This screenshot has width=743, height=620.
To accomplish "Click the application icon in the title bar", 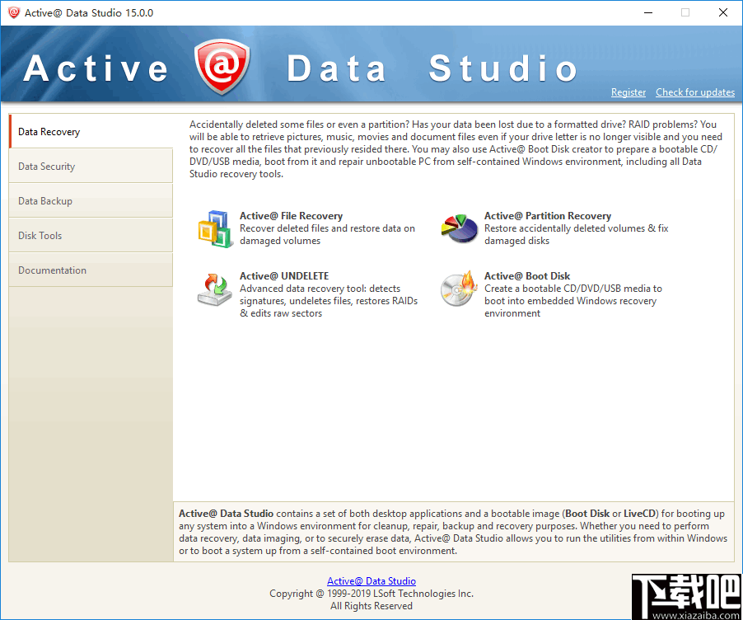I will click(13, 12).
